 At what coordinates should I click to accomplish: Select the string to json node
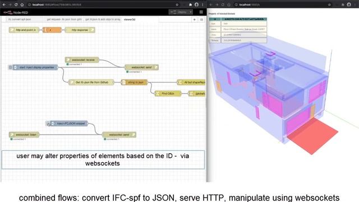point(135,82)
